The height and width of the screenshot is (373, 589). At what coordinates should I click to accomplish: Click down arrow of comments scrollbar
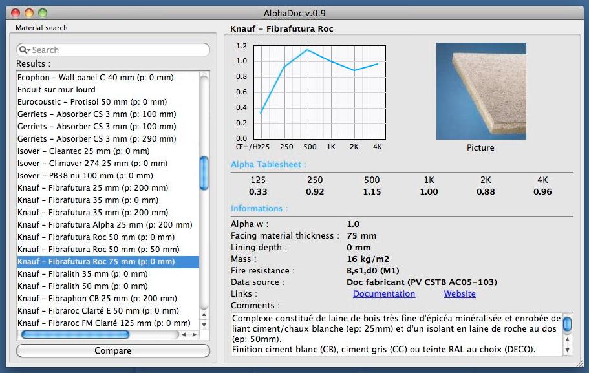coord(567,350)
